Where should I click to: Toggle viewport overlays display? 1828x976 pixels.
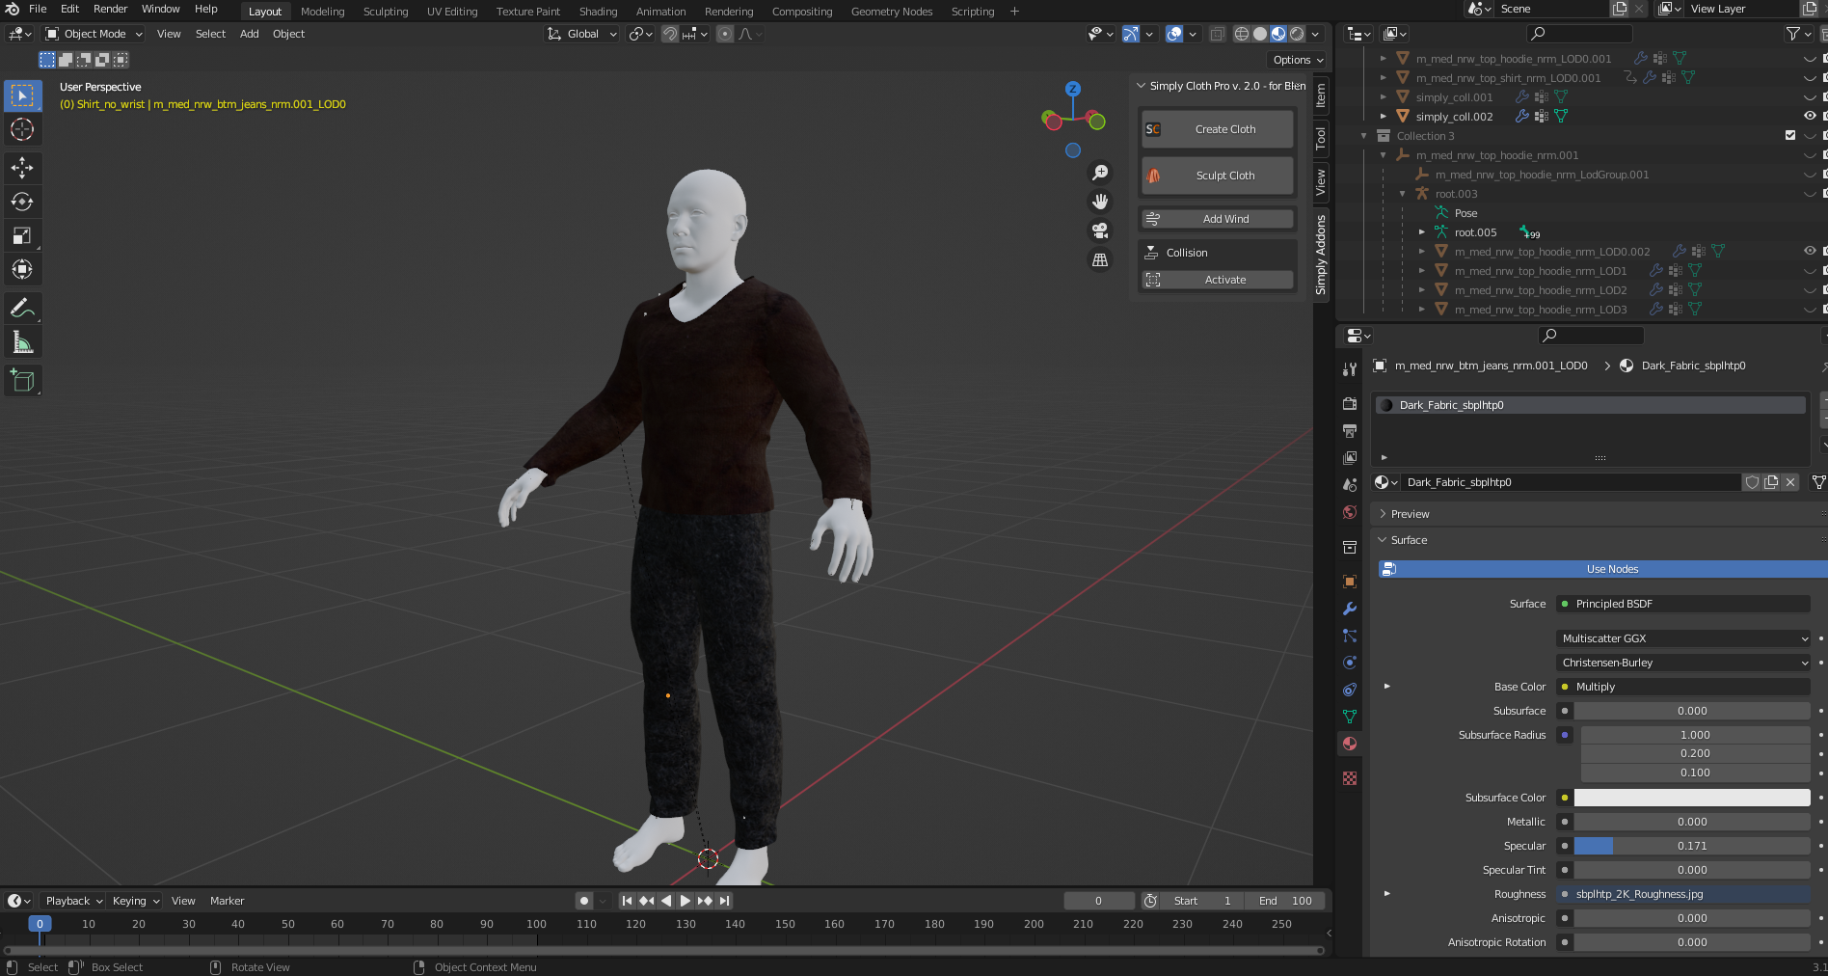1174,34
